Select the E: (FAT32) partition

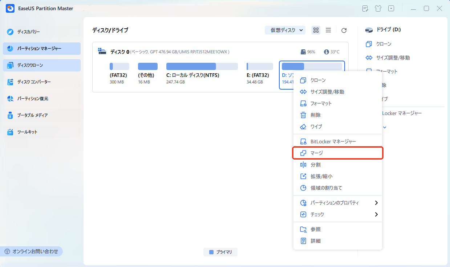tap(259, 66)
